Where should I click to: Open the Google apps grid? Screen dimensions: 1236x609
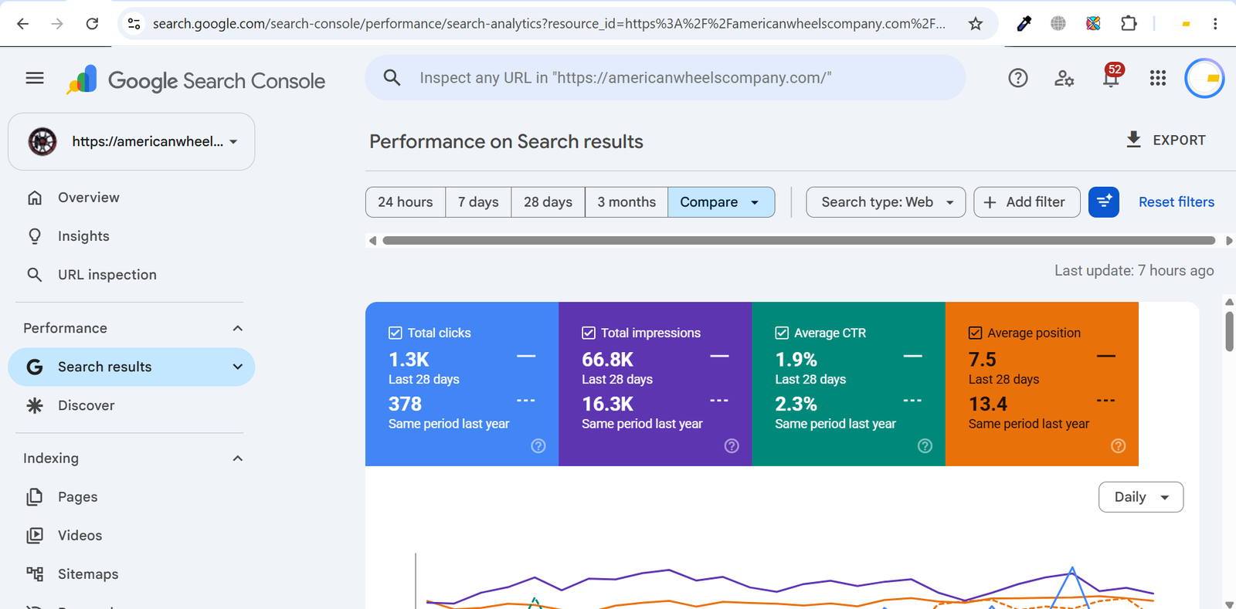pyautogui.click(x=1157, y=78)
